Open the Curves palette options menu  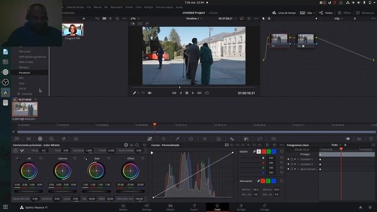tap(282, 145)
